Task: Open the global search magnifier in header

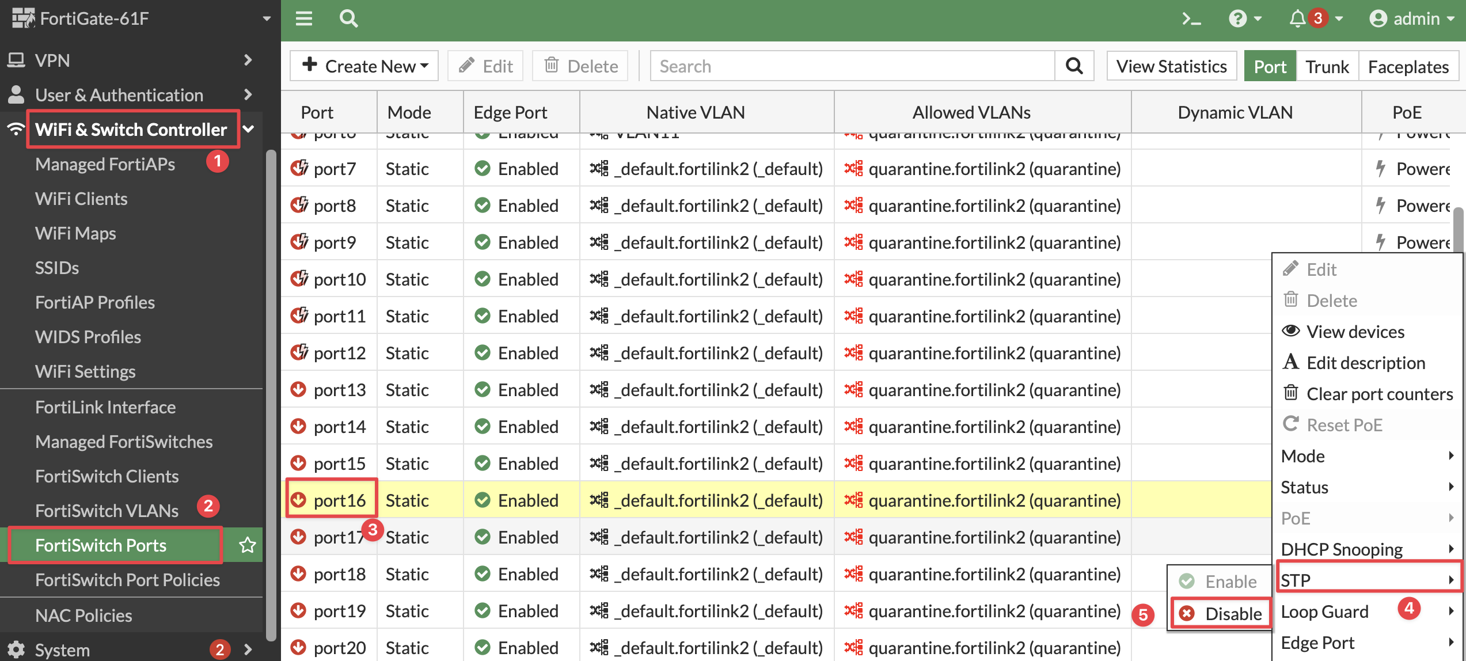Action: (x=348, y=19)
